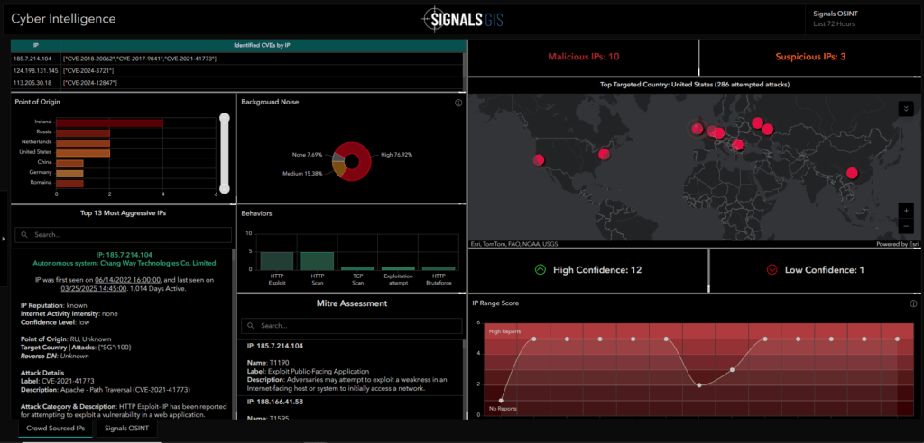Open Background Noise info icon
This screenshot has height=443, width=924.
click(x=458, y=103)
